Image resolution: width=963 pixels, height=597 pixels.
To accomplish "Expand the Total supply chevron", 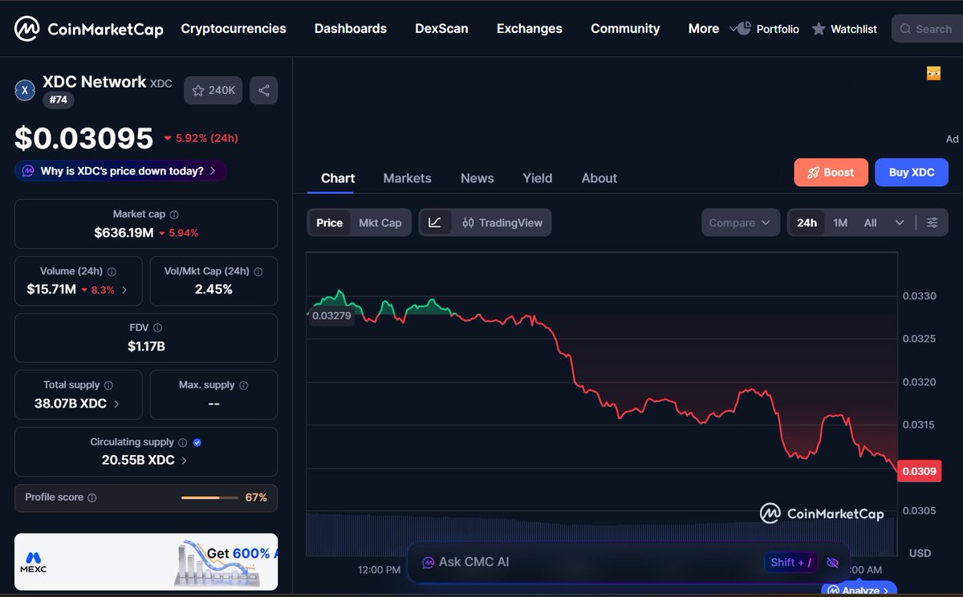I will 116,404.
